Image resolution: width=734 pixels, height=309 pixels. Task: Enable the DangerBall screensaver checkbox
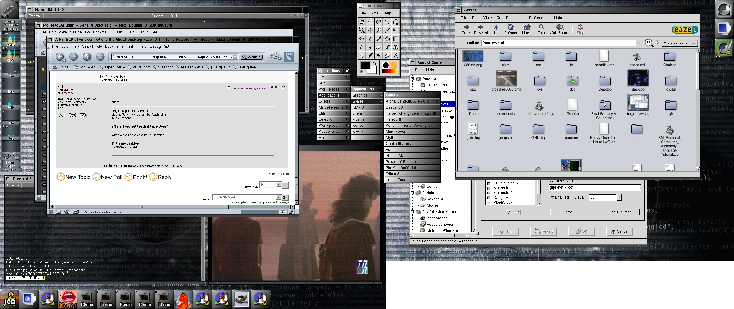pos(489,198)
